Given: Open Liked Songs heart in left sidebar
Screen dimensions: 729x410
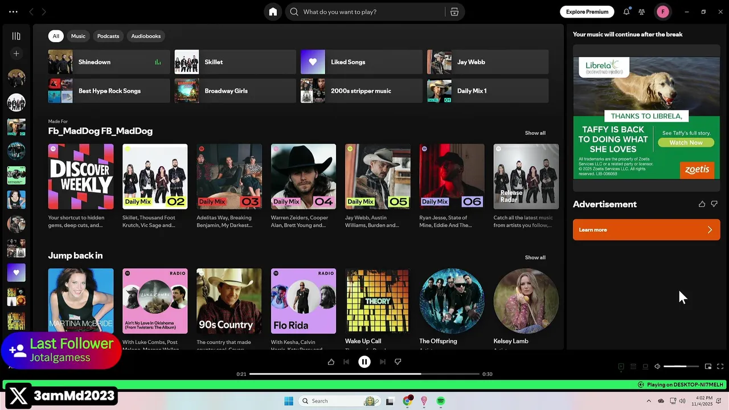Looking at the screenshot, I should click(x=16, y=272).
